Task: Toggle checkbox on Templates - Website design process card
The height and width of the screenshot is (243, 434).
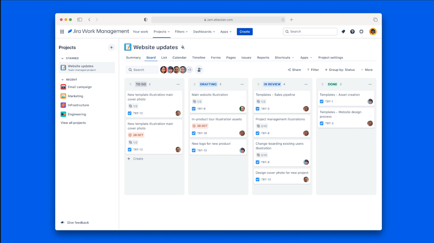Action: (322, 123)
